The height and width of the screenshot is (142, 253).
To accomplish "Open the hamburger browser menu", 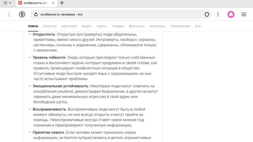I will click(244, 15).
